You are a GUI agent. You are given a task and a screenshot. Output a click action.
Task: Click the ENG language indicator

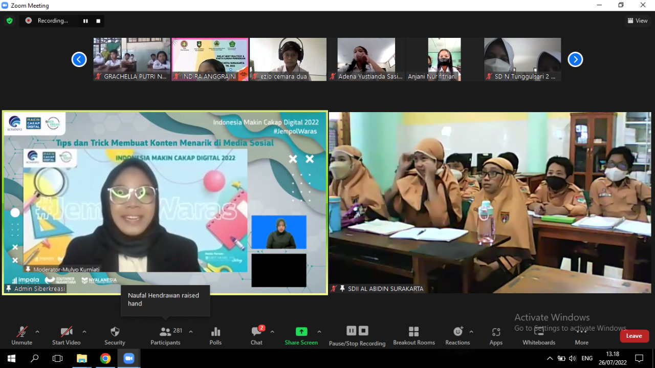click(587, 358)
